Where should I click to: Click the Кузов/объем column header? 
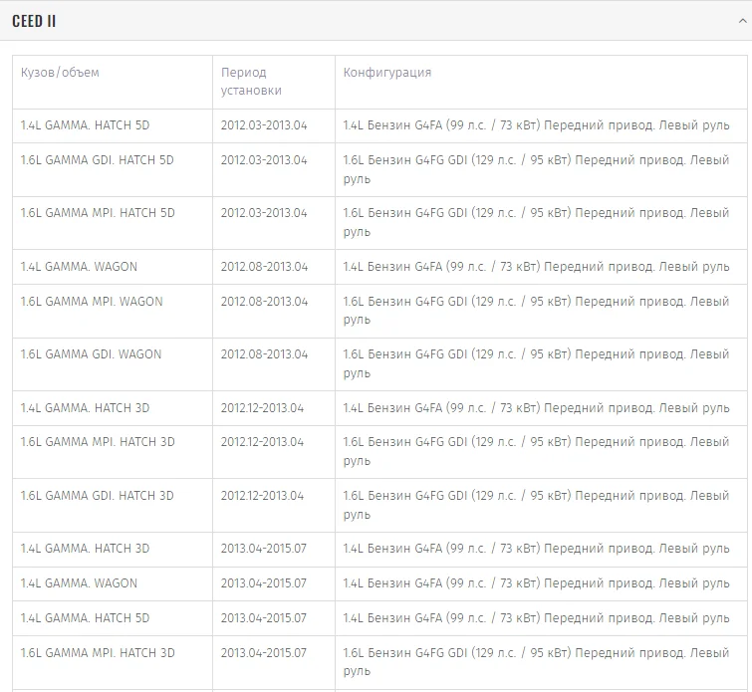[x=60, y=73]
